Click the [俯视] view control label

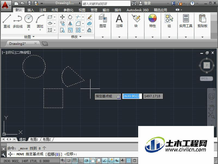(x=11, y=52)
